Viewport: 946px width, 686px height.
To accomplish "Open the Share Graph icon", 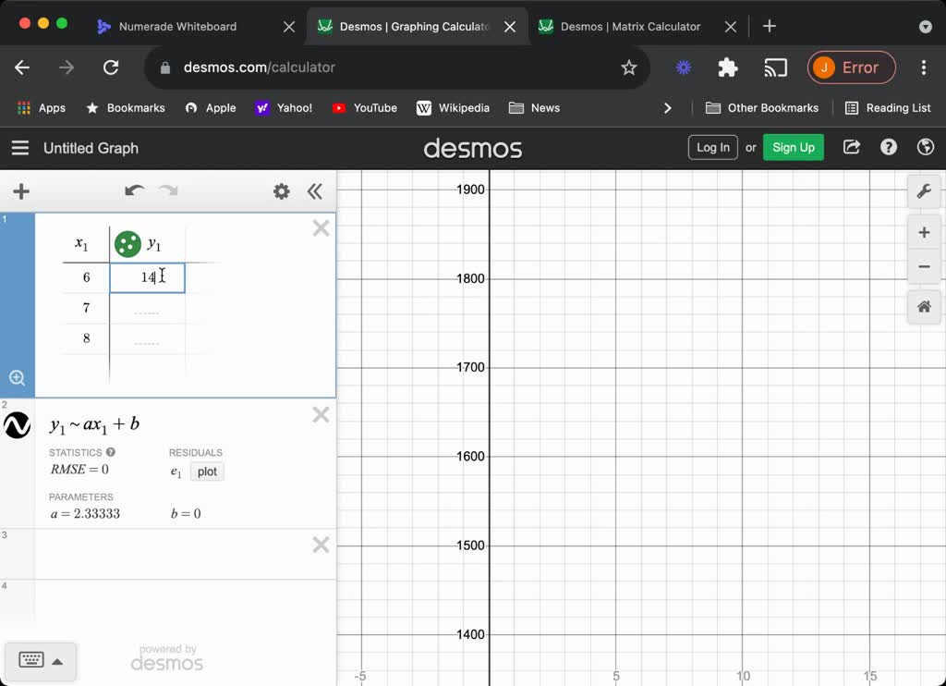I will click(852, 147).
